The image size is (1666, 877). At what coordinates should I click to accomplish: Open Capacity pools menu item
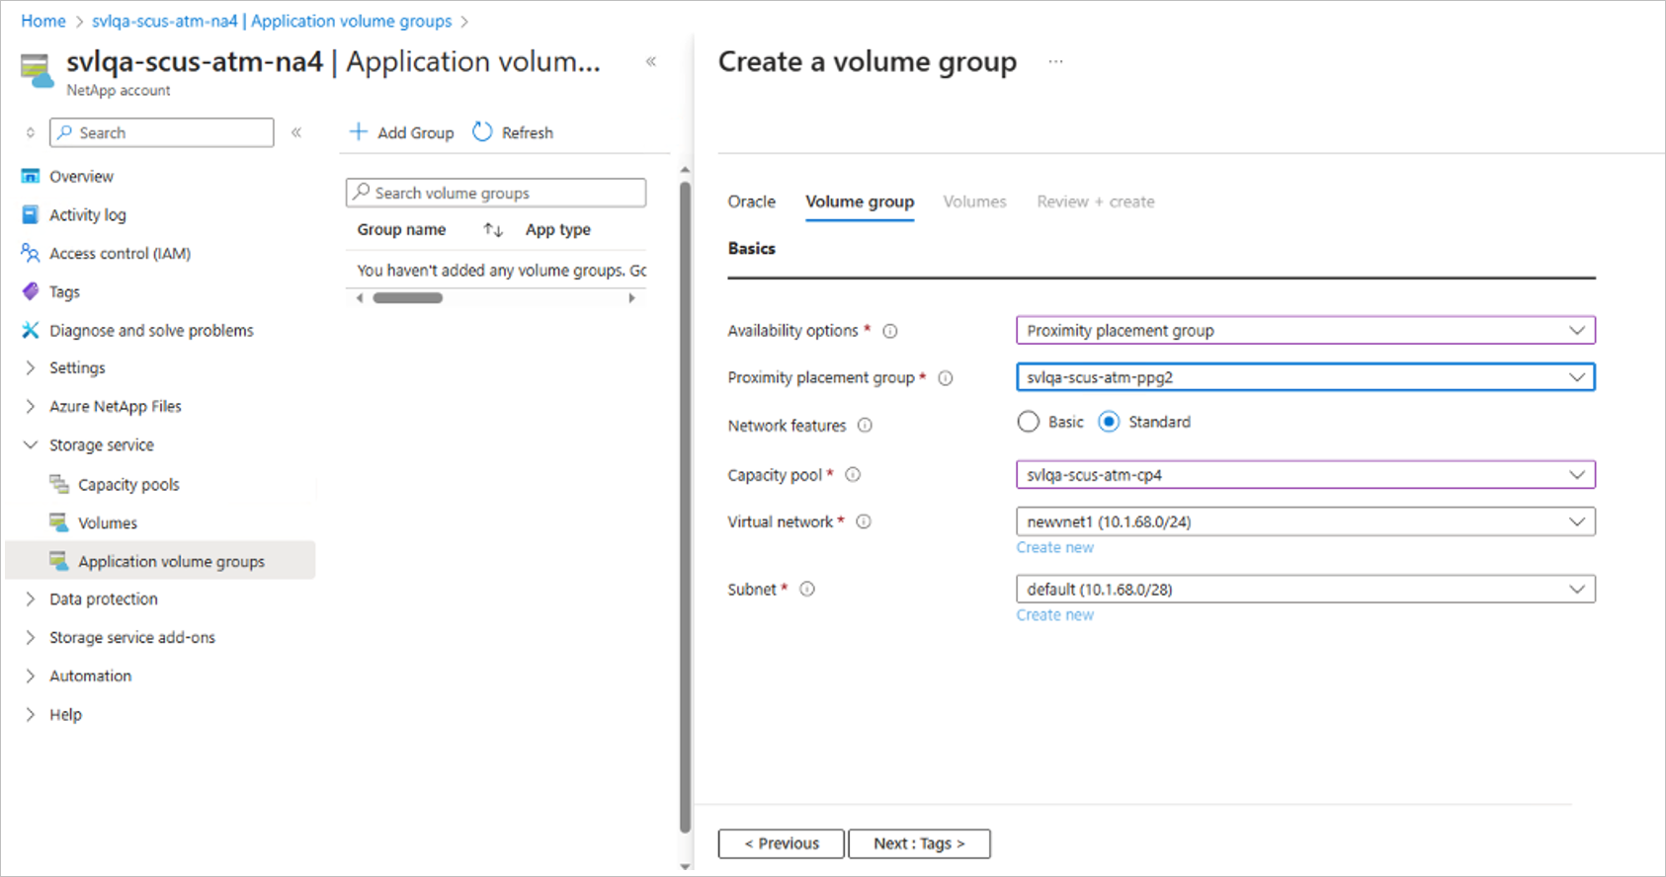[128, 484]
